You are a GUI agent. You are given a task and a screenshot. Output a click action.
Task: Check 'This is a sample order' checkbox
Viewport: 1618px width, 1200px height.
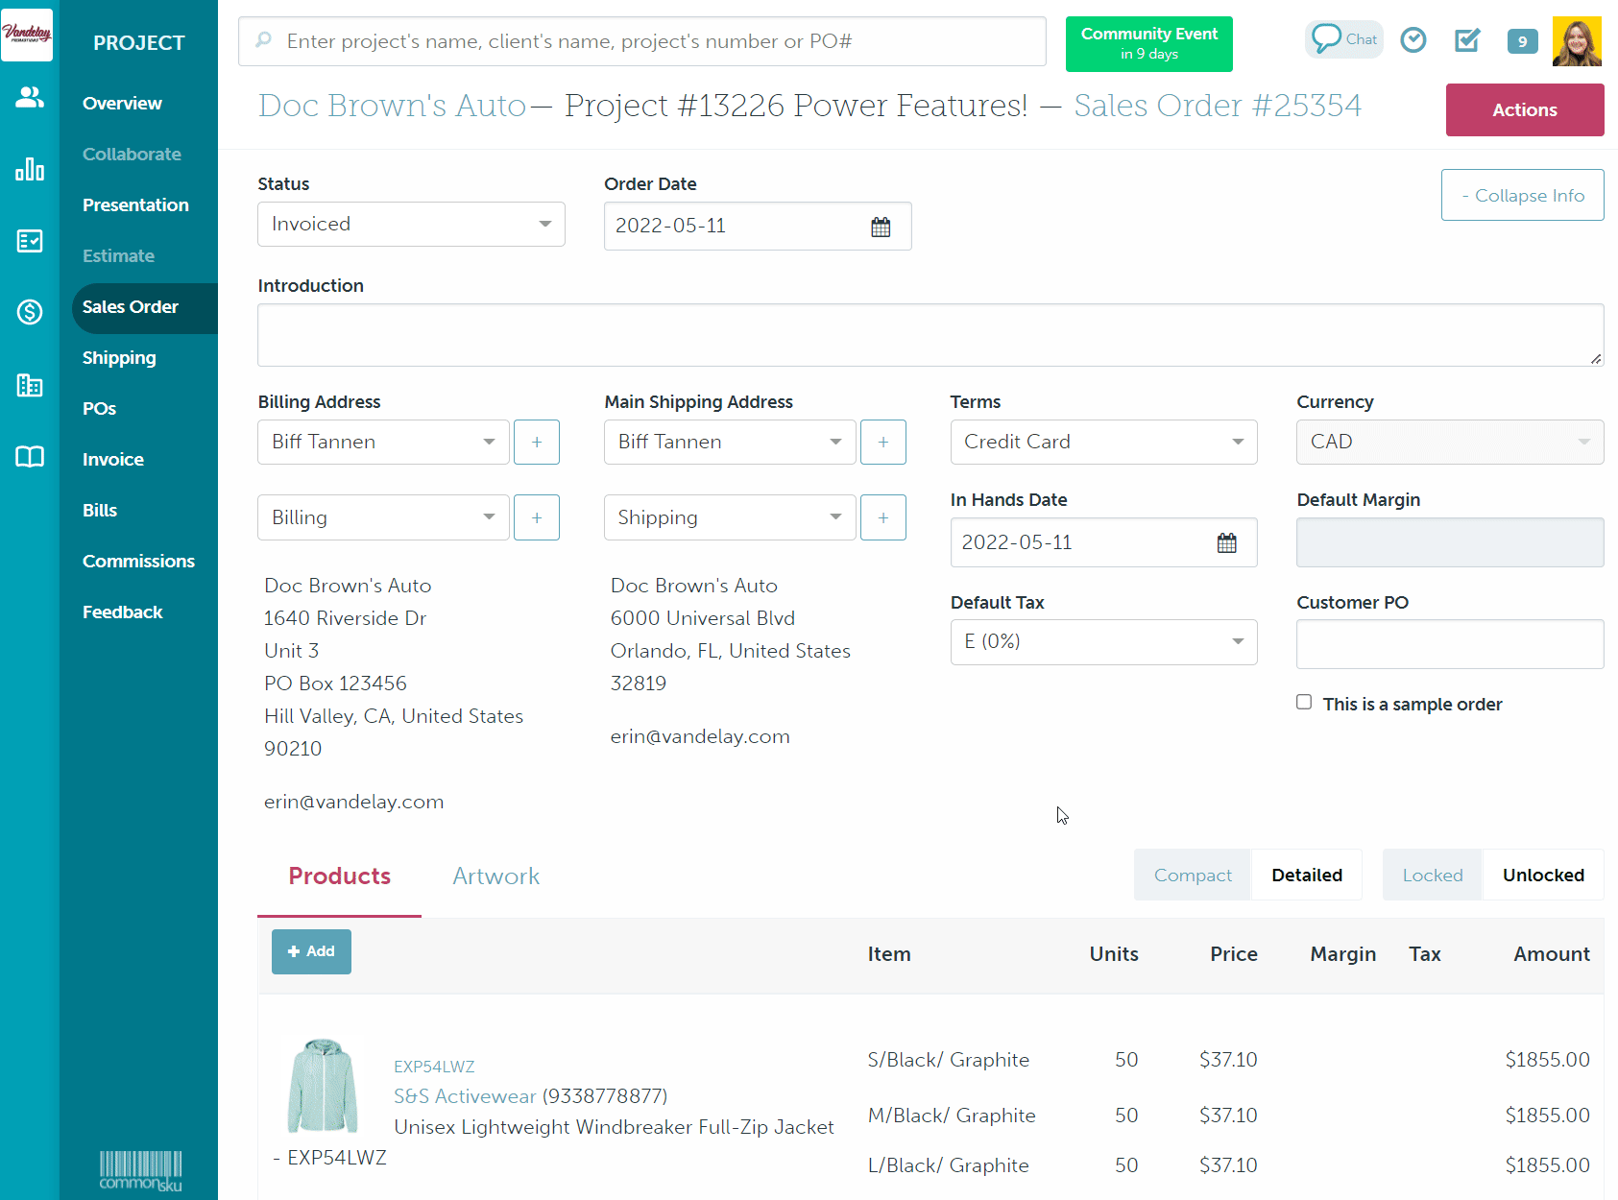[1304, 703]
